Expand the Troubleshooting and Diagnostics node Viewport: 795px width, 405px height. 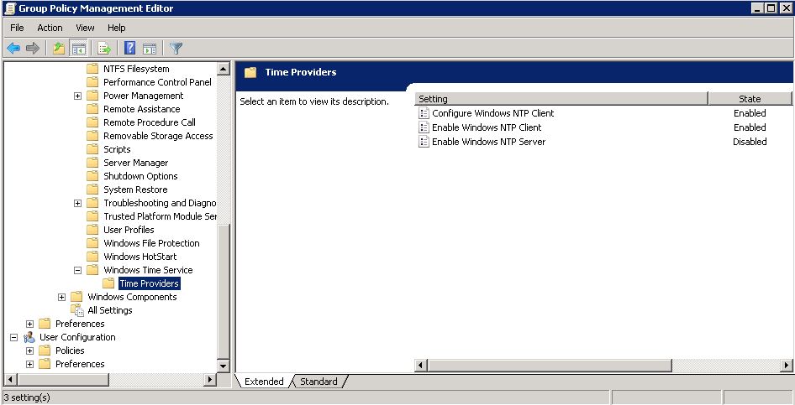click(77, 203)
